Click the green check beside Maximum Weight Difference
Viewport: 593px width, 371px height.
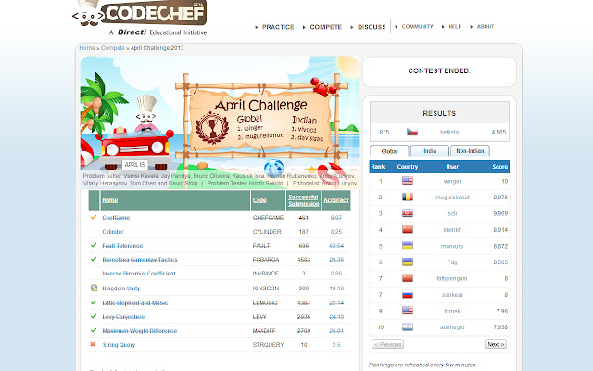pos(94,330)
